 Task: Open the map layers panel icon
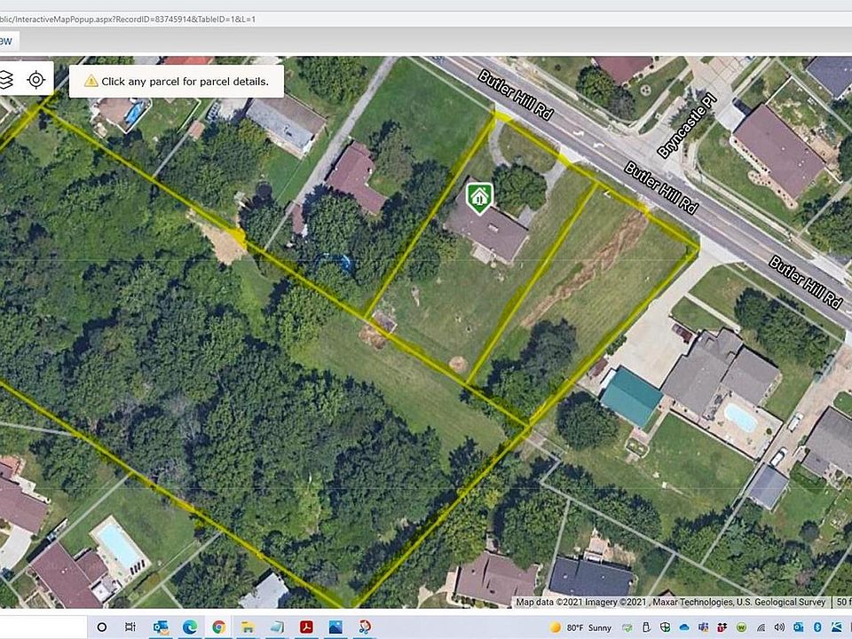click(x=5, y=80)
